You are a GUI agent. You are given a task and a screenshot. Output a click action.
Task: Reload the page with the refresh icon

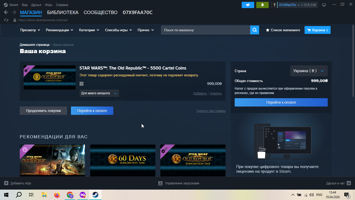7,20
